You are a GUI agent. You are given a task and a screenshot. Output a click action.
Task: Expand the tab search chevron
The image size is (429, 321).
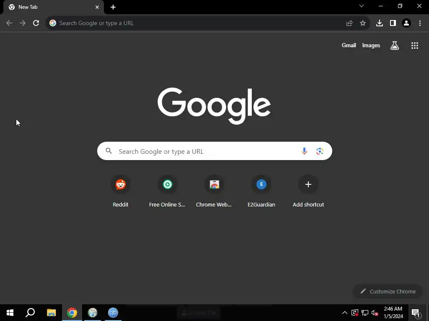pos(362,6)
